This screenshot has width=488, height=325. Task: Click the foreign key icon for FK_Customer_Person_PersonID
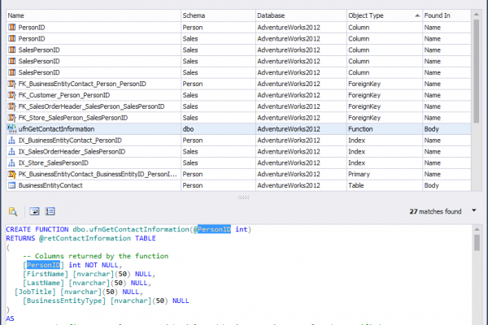(12, 95)
